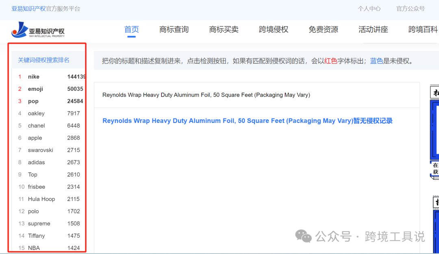Click nike search count 144139
Screen dimensions: 439x254
point(76,77)
